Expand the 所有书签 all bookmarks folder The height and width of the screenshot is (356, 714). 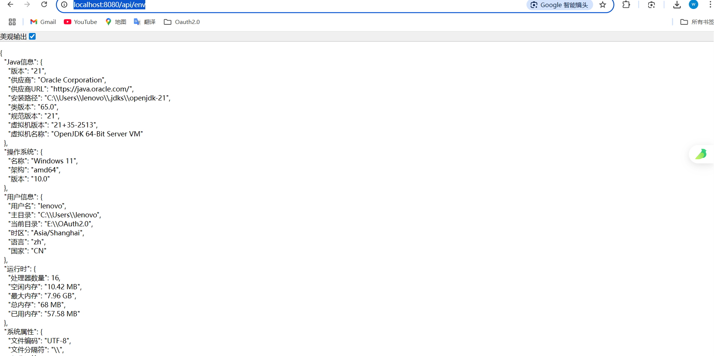[x=697, y=22]
